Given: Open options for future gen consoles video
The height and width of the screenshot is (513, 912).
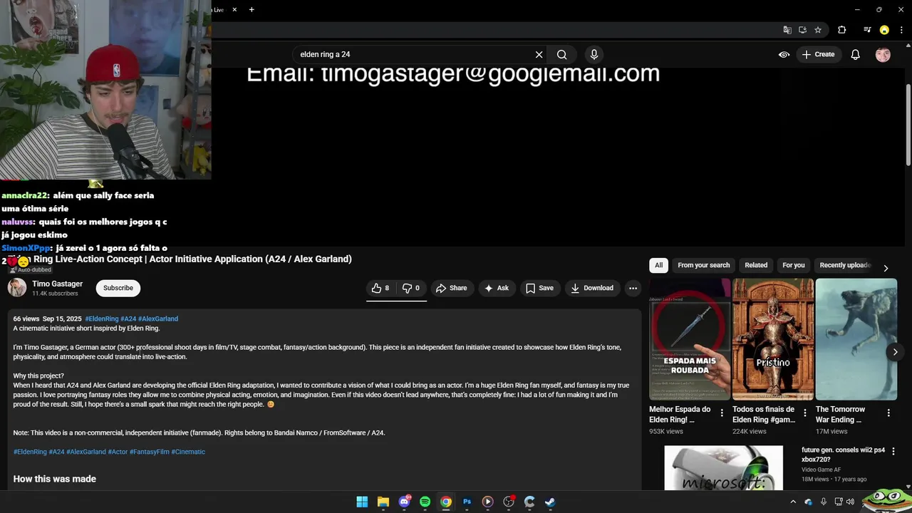Looking at the screenshot, I should (893, 451).
